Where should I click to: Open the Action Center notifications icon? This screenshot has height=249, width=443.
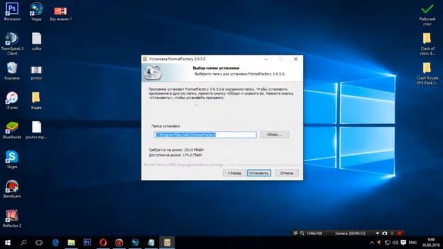click(x=403, y=243)
